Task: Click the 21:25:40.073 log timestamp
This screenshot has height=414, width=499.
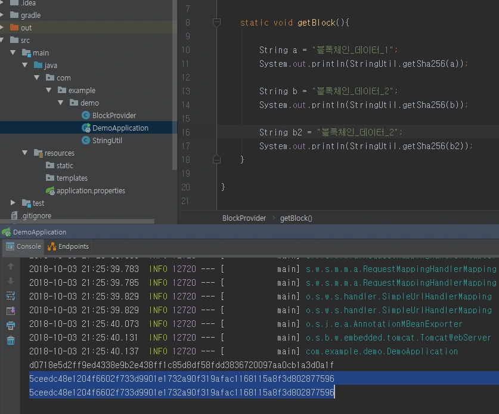Action: (x=84, y=324)
